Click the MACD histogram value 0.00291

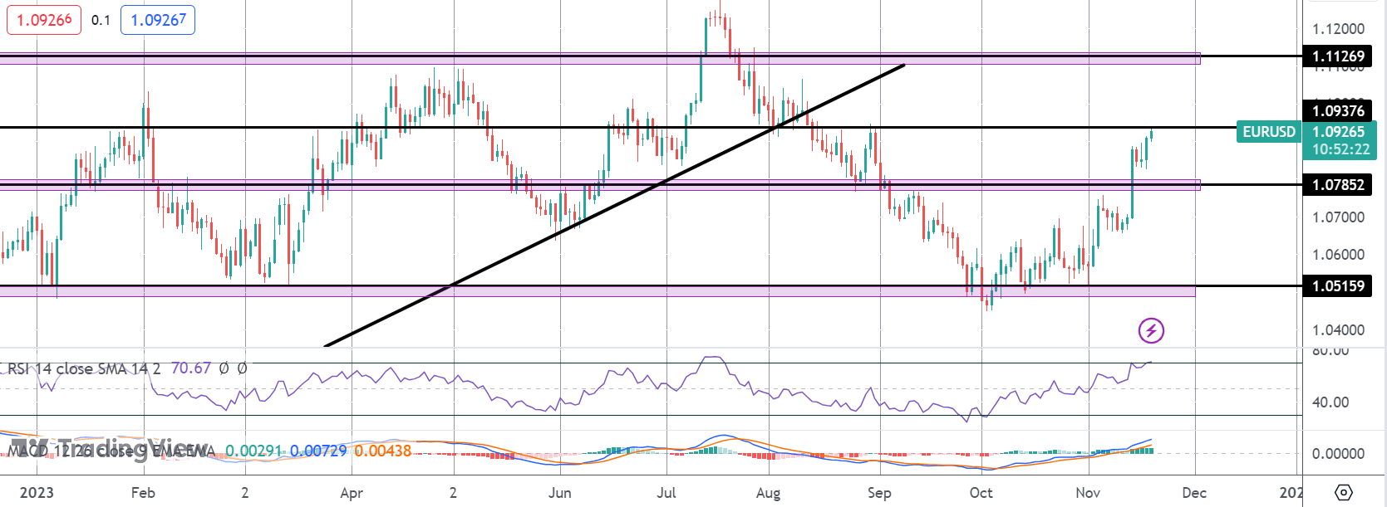click(x=254, y=451)
